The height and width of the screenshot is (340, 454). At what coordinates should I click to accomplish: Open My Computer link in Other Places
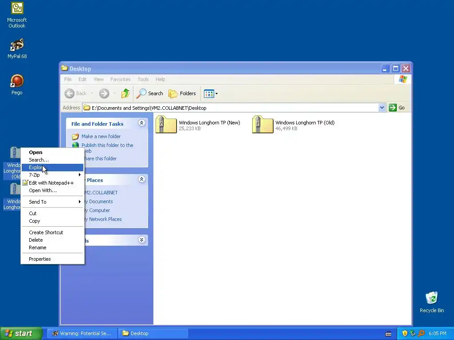(98, 210)
